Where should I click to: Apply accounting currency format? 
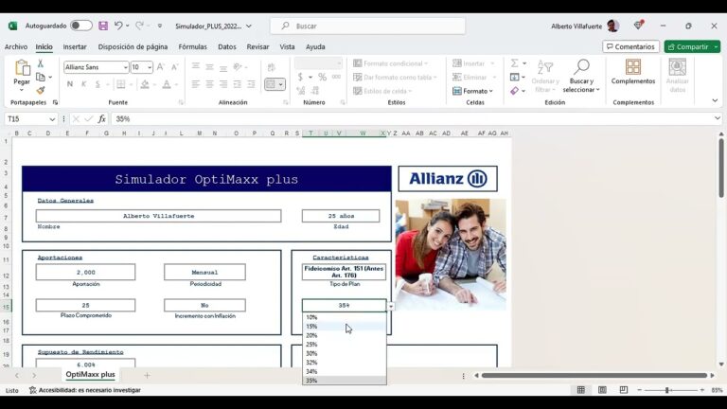coord(300,77)
